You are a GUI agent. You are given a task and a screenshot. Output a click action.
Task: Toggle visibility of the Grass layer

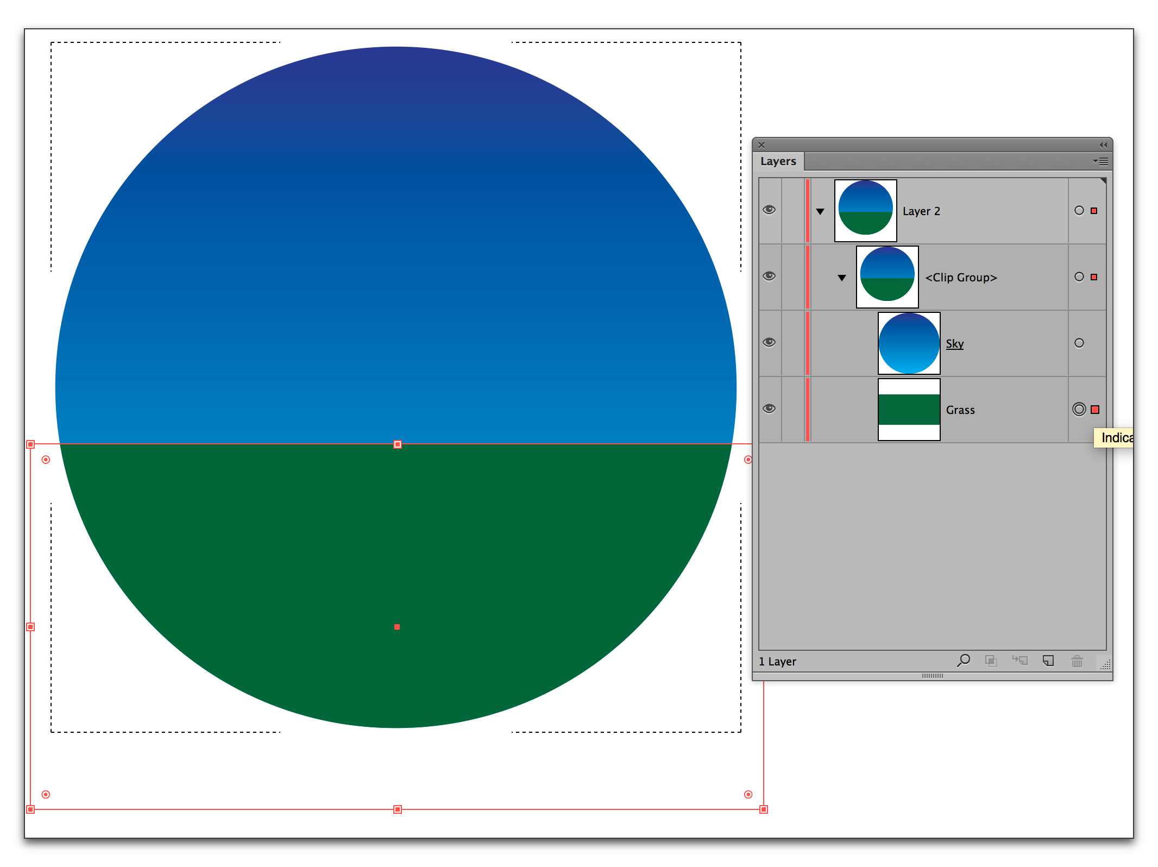(769, 409)
